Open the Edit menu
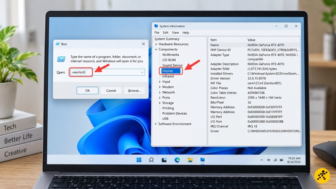The height and width of the screenshot is (189, 336). point(166,32)
